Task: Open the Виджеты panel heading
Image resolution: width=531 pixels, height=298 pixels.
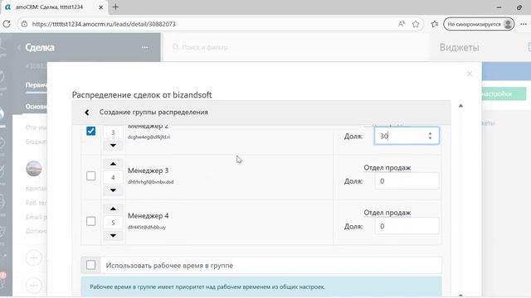Action: (x=459, y=48)
